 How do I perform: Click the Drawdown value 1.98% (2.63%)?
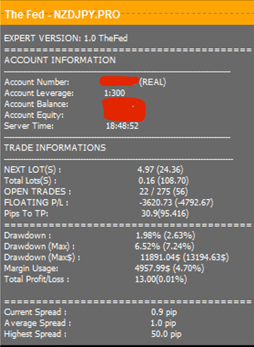(x=166, y=236)
